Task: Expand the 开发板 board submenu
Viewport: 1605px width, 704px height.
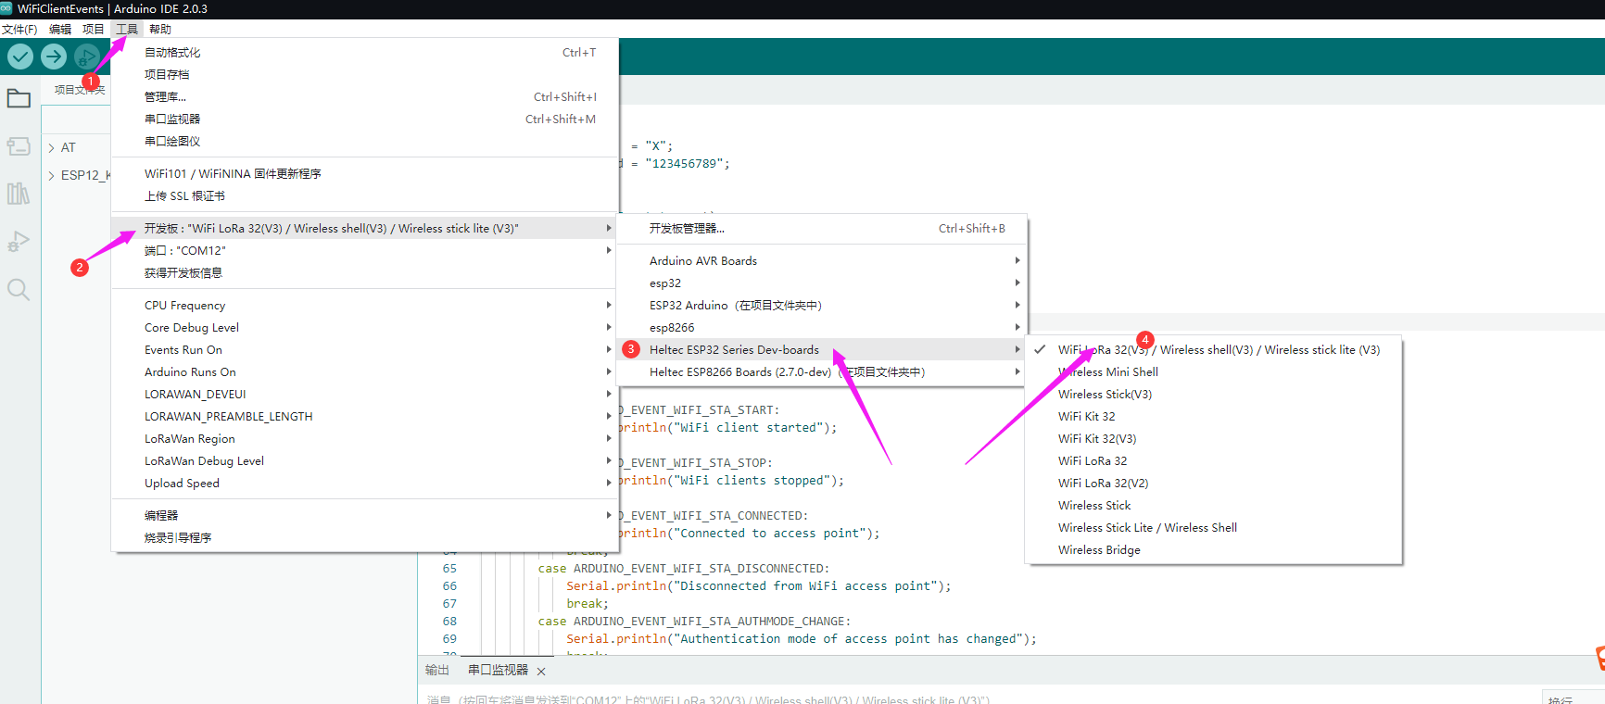Action: (365, 229)
